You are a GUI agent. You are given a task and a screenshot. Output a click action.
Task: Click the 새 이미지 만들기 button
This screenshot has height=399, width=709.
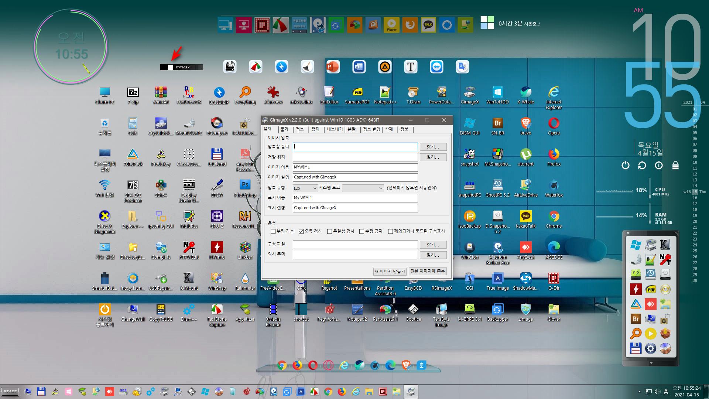(x=390, y=272)
